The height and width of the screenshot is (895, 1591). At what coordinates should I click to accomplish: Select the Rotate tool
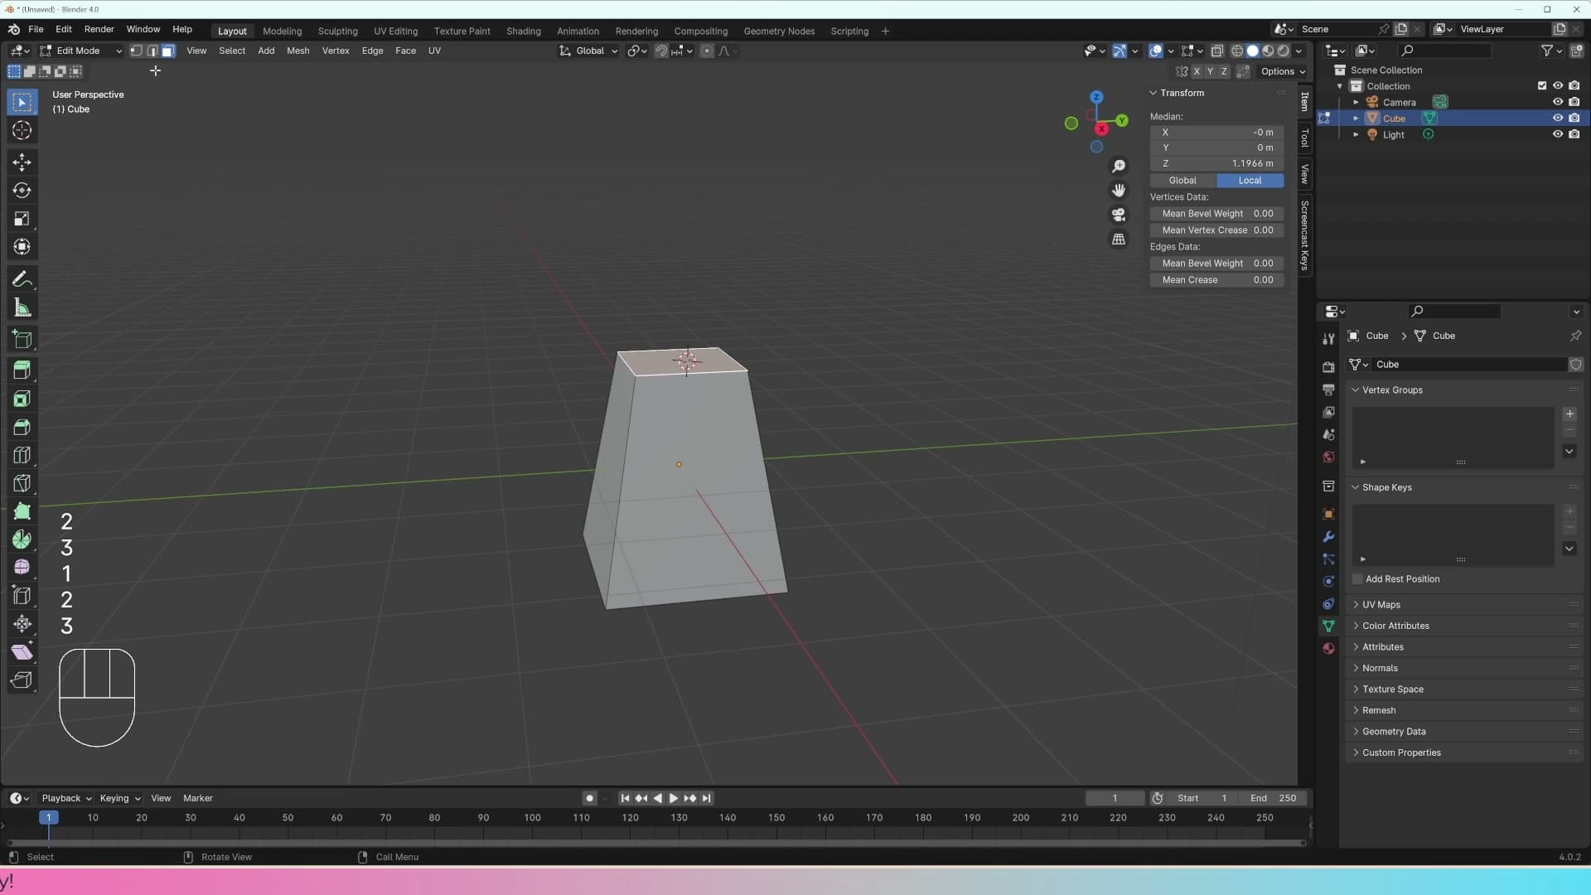[x=22, y=191]
